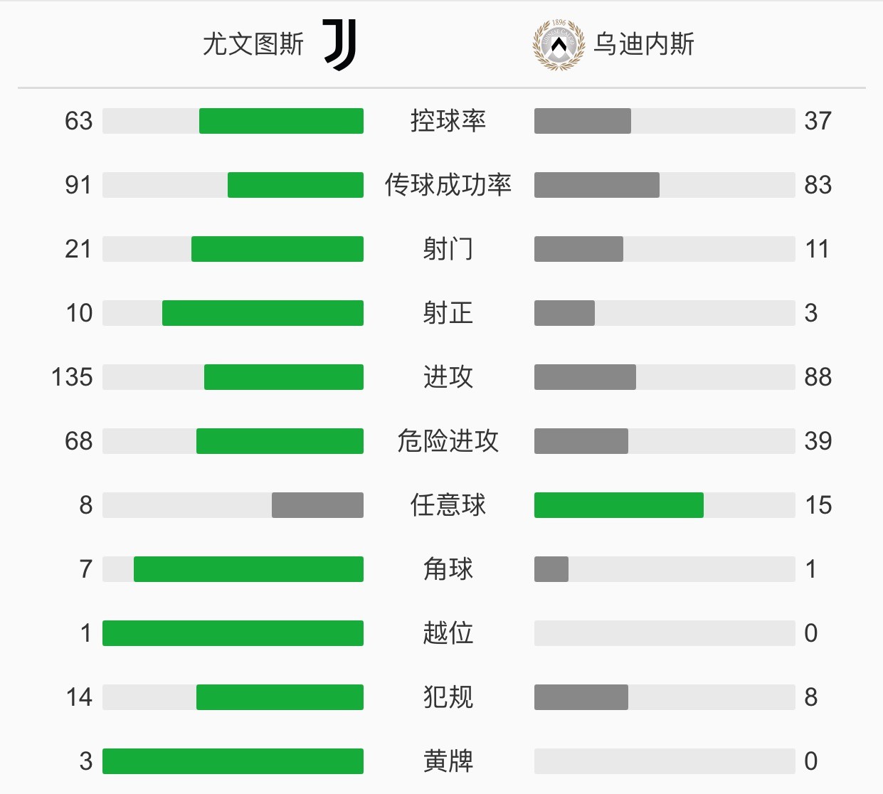This screenshot has height=794, width=883.
Task: Click the Juventus club logo icon
Action: point(340,44)
